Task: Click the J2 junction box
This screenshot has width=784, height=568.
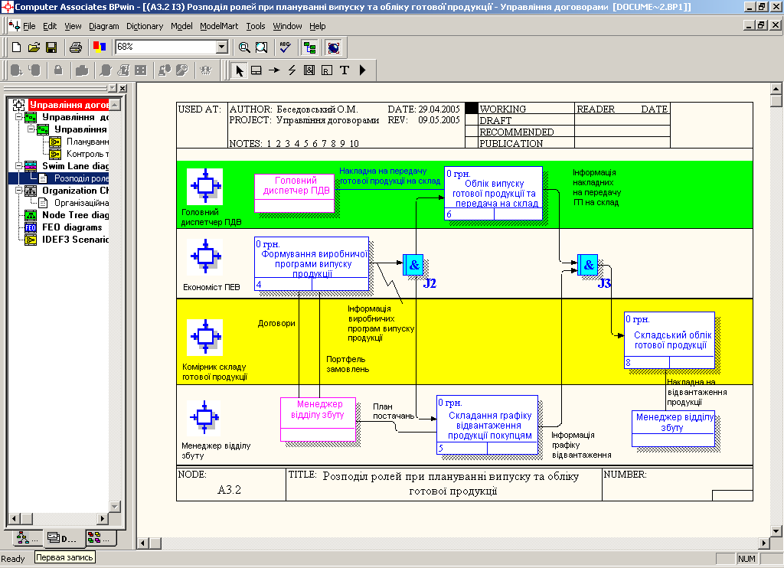Action: pos(413,265)
